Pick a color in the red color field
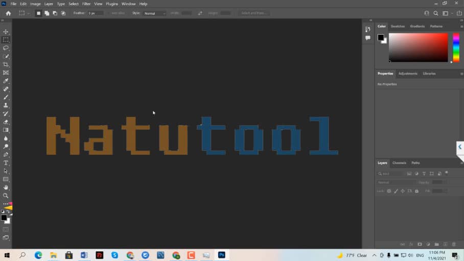 [x=419, y=48]
